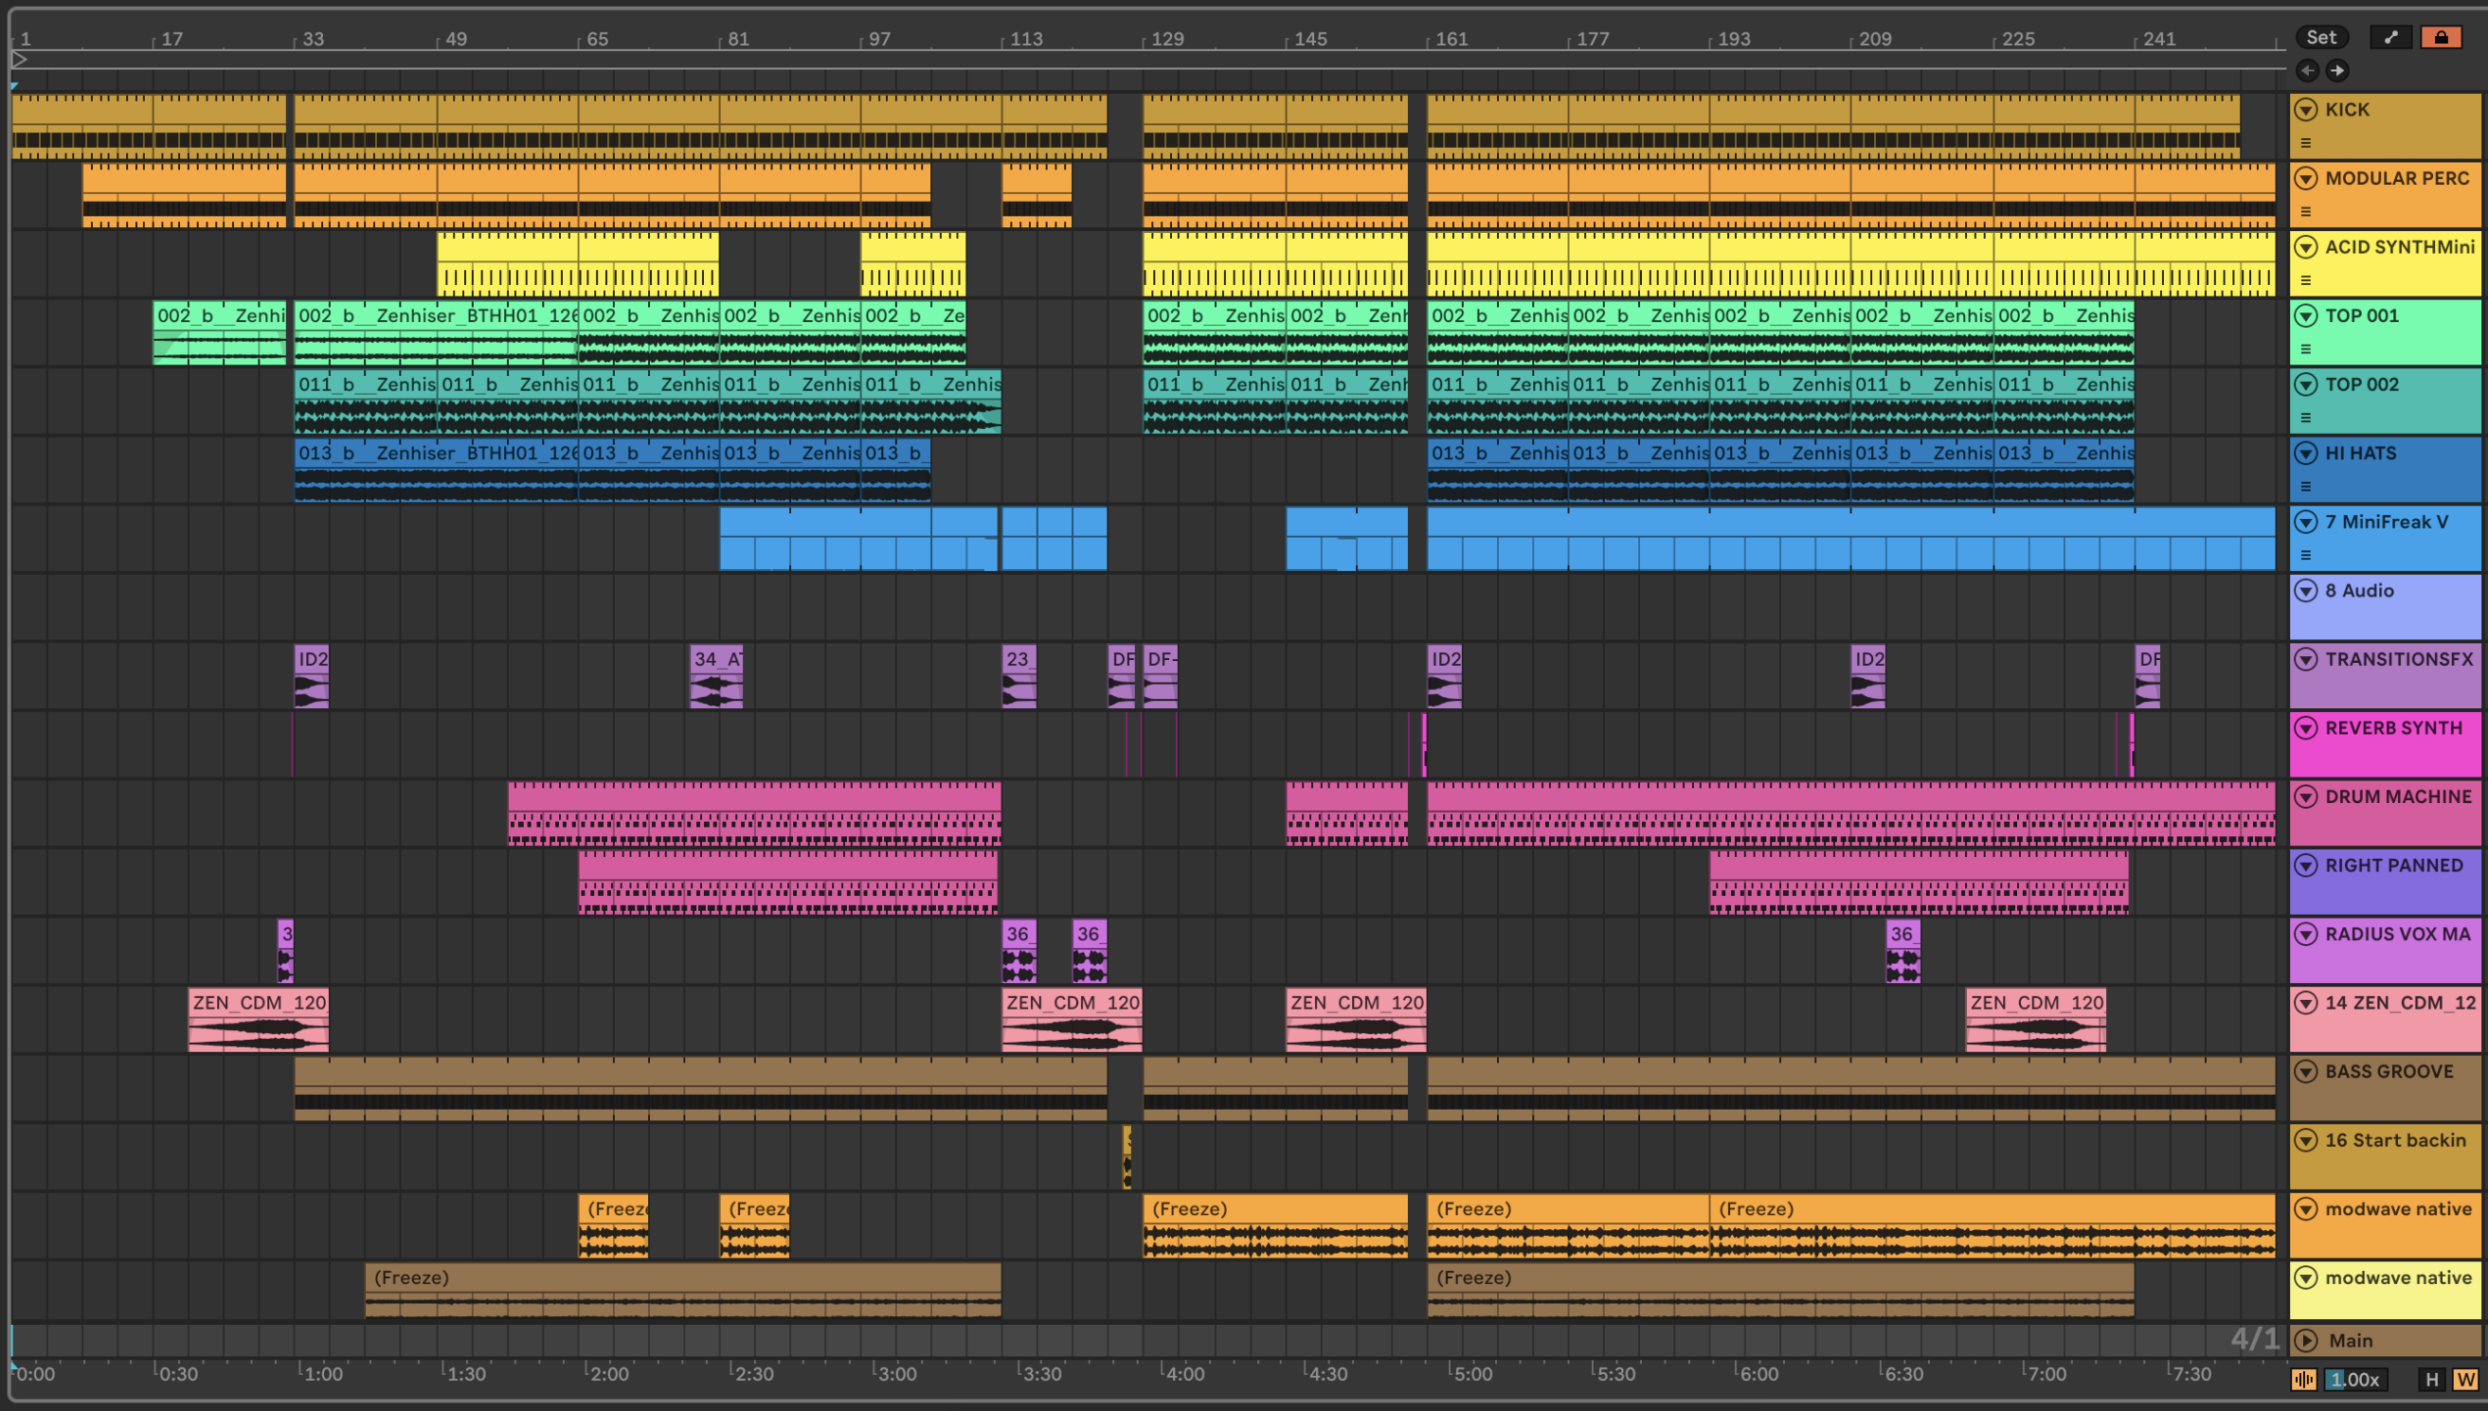The height and width of the screenshot is (1411, 2488).
Task: Jump to previous locator arrow
Action: [2308, 70]
